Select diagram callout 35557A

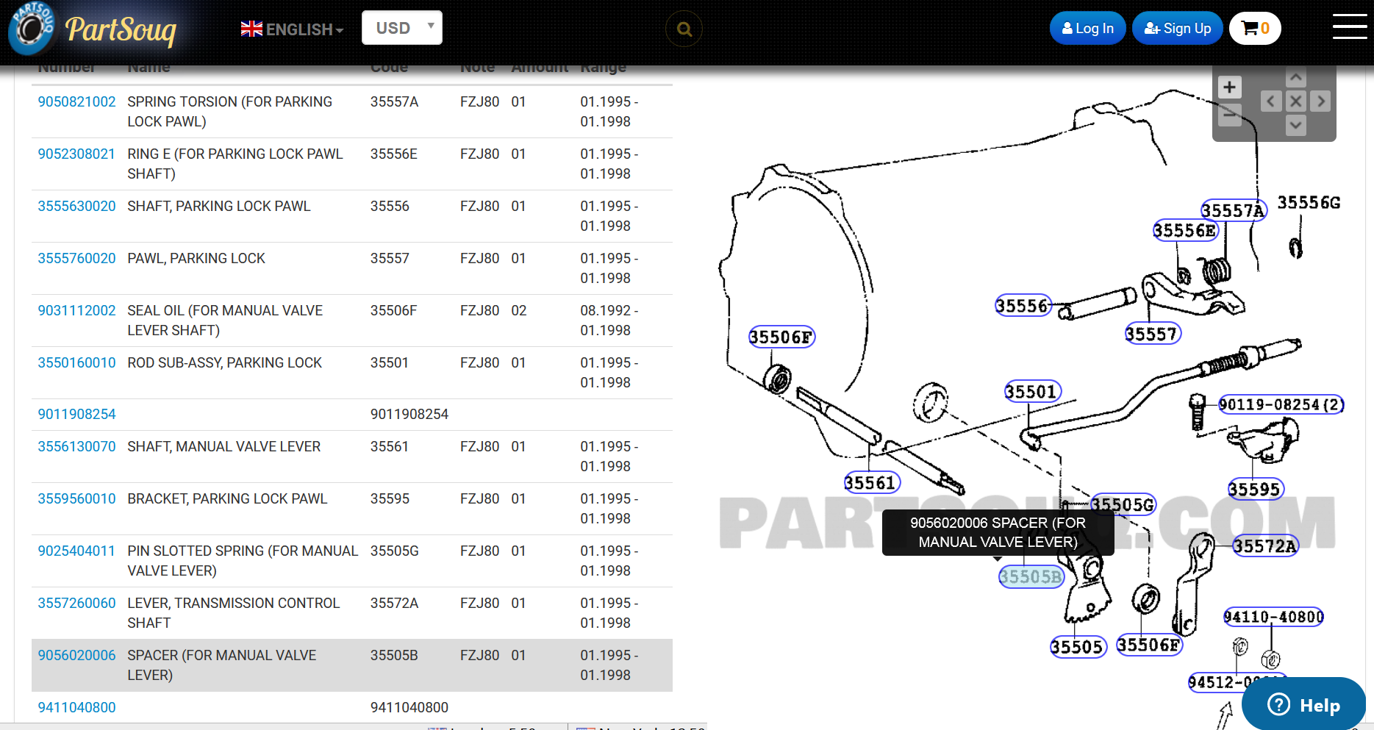pos(1234,210)
